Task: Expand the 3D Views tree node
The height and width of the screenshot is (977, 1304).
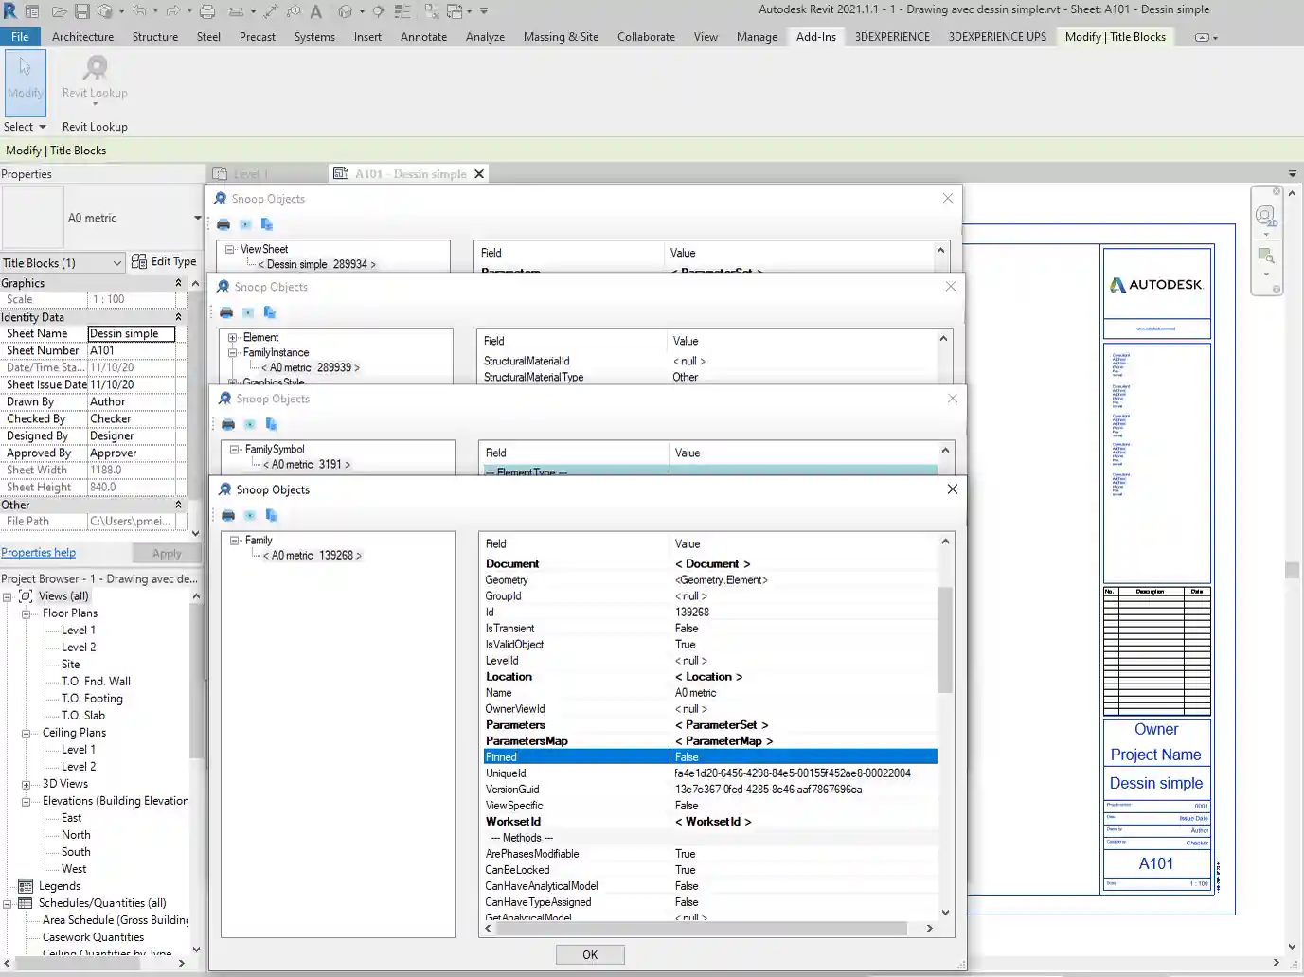Action: pyautogui.click(x=27, y=784)
